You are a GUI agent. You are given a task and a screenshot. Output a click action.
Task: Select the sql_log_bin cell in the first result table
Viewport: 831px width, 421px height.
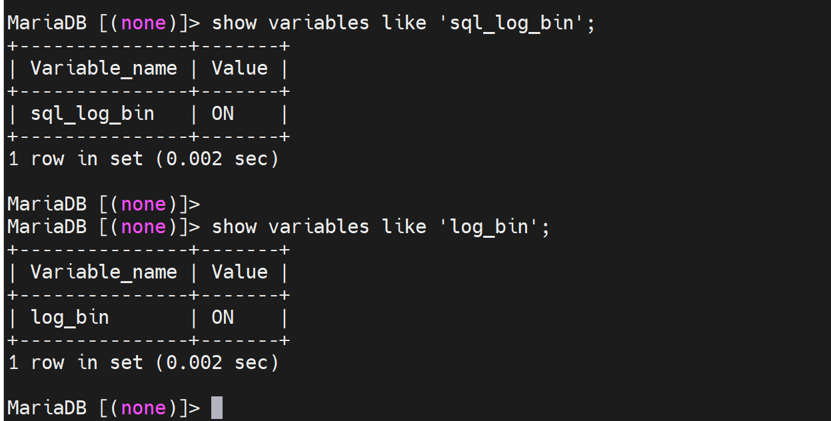[x=92, y=114]
